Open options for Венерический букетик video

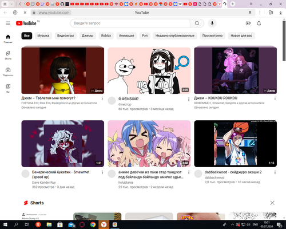click(102, 172)
